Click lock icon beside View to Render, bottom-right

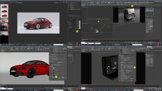[135, 53]
